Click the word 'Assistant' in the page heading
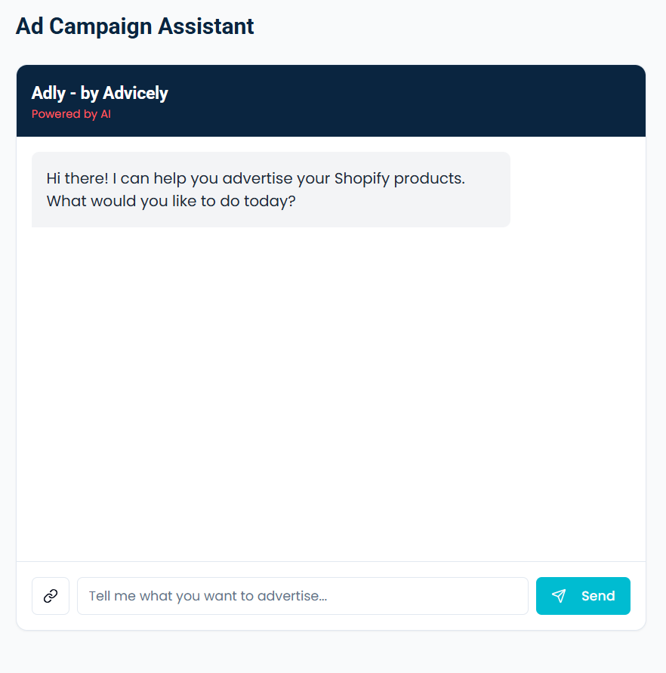 tap(206, 26)
